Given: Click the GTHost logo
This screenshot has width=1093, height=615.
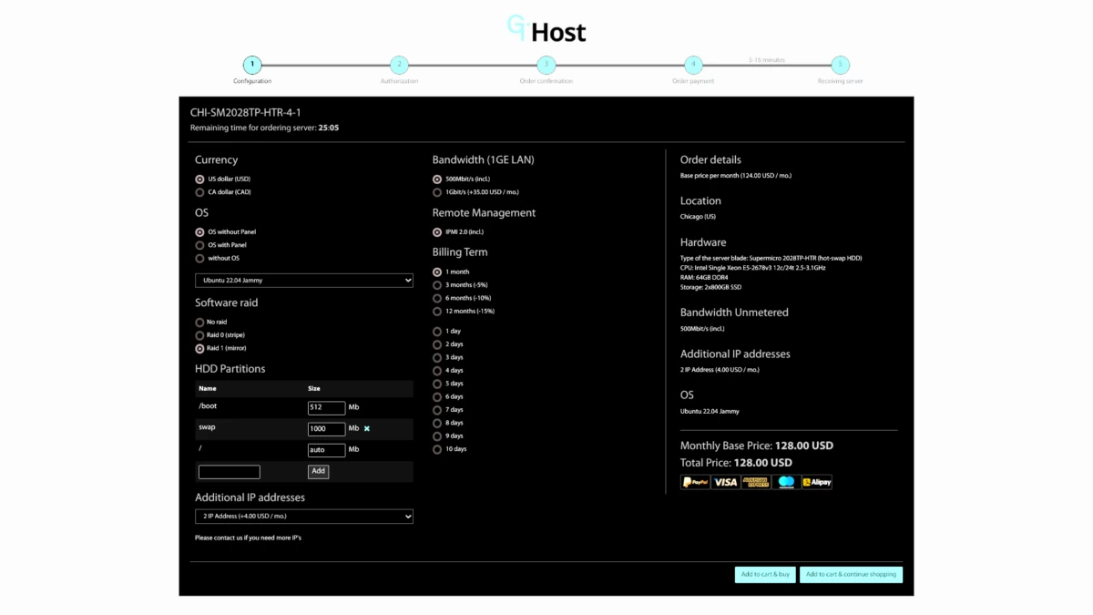Looking at the screenshot, I should 546,31.
